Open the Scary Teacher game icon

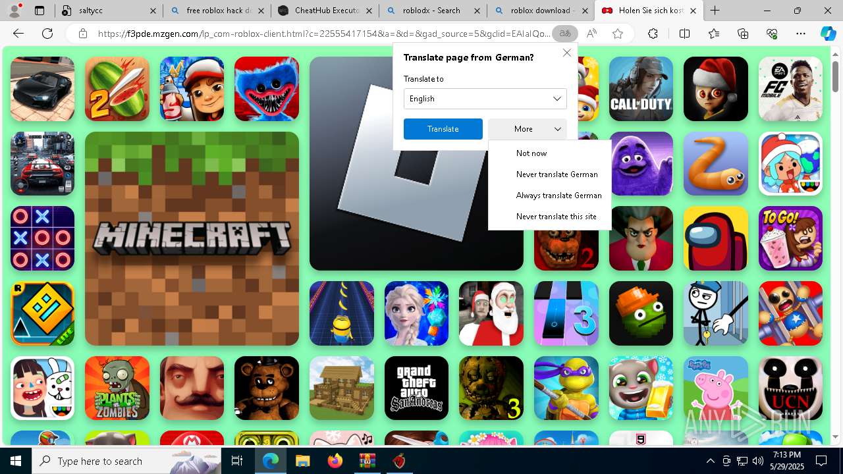click(x=641, y=238)
